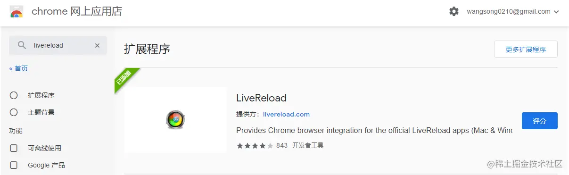The image size is (569, 175).
Task: Select the 主题背景 radio button
Action: pos(14,112)
